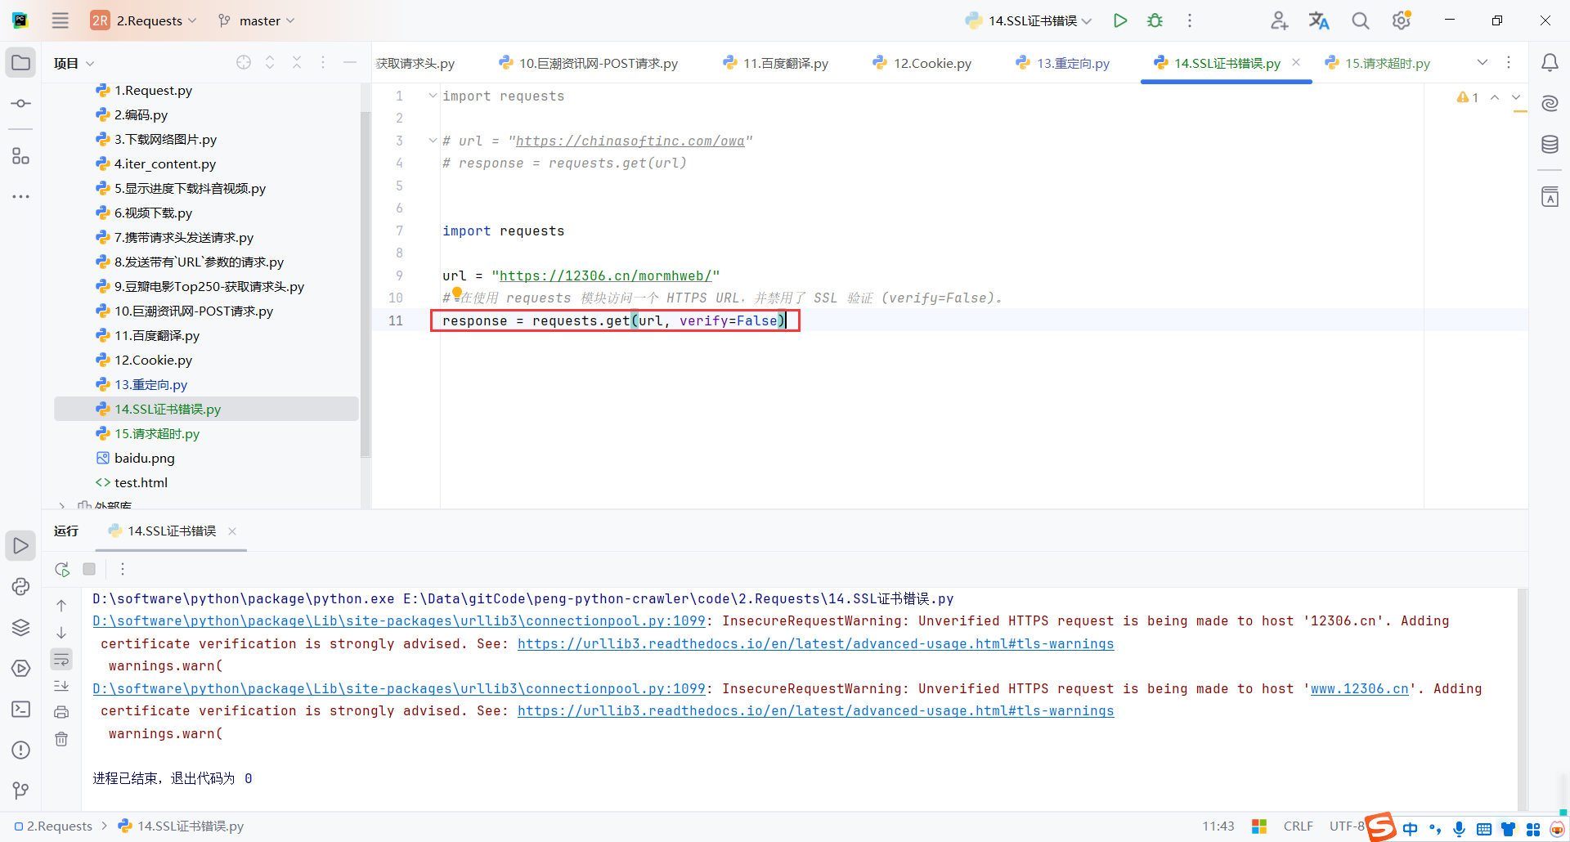Screen dimensions: 1570x842
Task: Click the Sogou input method S icon
Action: (x=1381, y=826)
